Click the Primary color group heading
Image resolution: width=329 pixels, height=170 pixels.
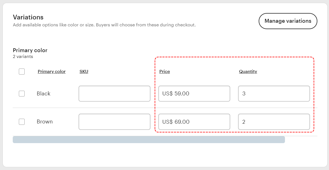point(30,50)
